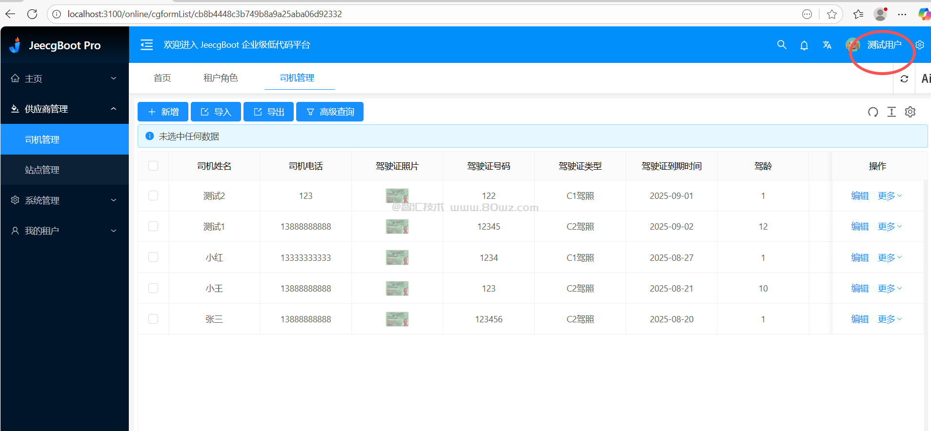Open table column settings gear icon
This screenshot has height=431, width=931.
tap(910, 112)
